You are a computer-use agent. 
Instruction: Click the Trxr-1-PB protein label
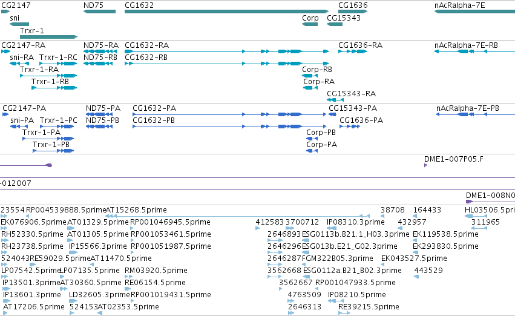point(51,145)
